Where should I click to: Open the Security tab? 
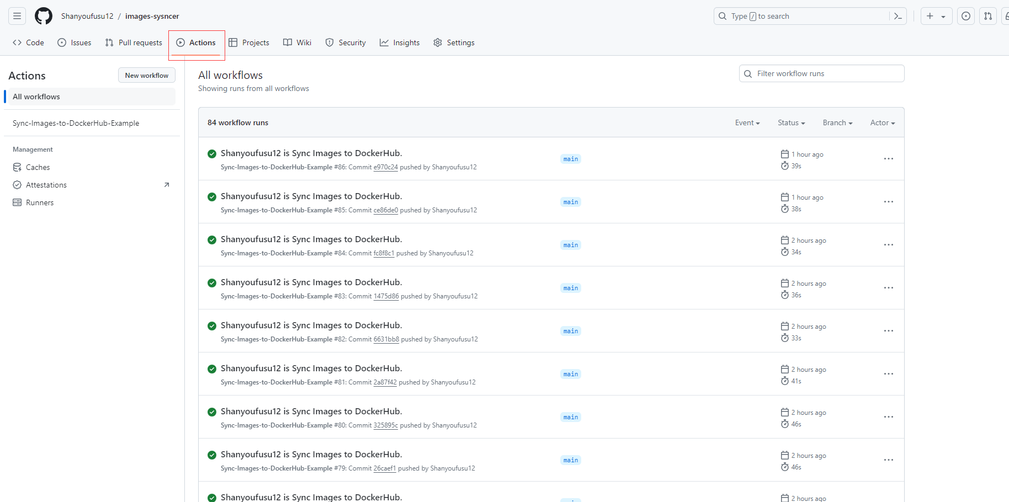point(346,42)
